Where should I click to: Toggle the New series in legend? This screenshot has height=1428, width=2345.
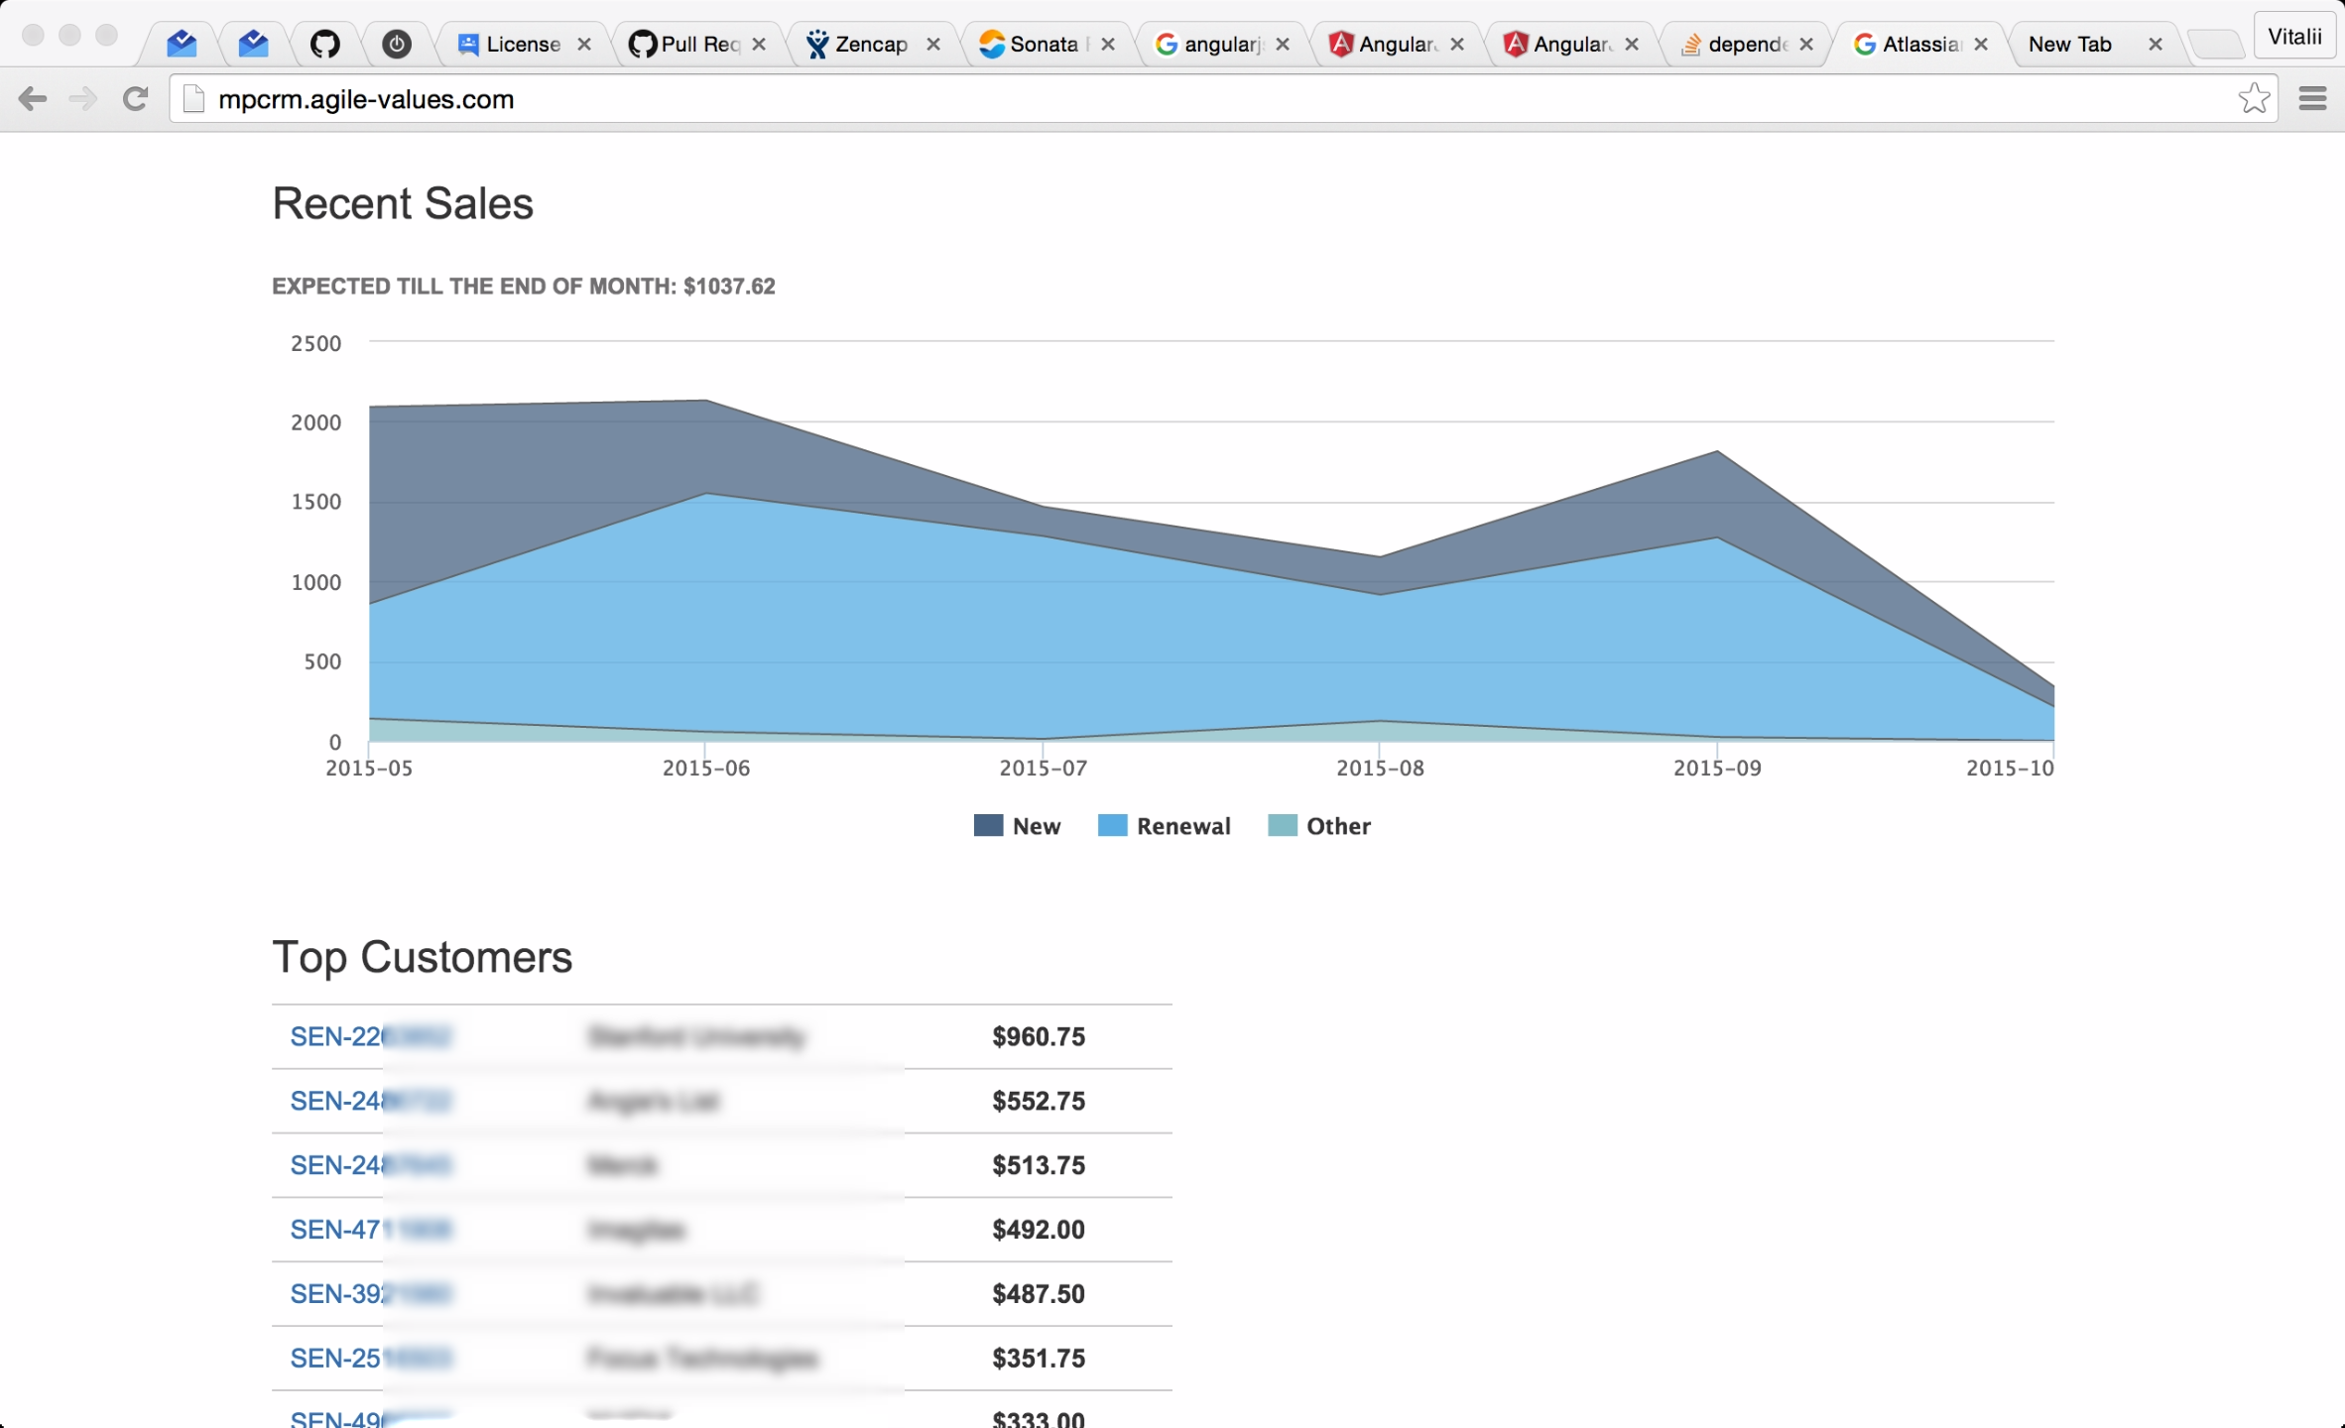click(1036, 826)
